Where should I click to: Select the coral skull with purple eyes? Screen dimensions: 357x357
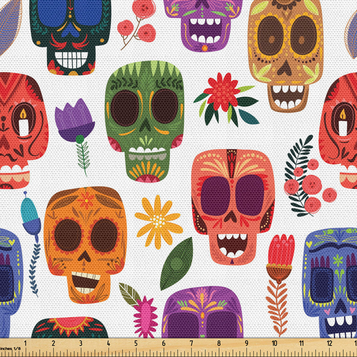233,207
